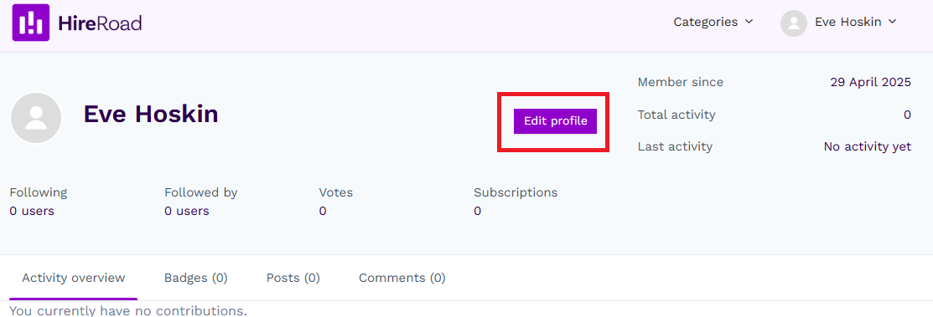Expand the Categories dropdown chevron
933x317 pixels.
pos(749,22)
